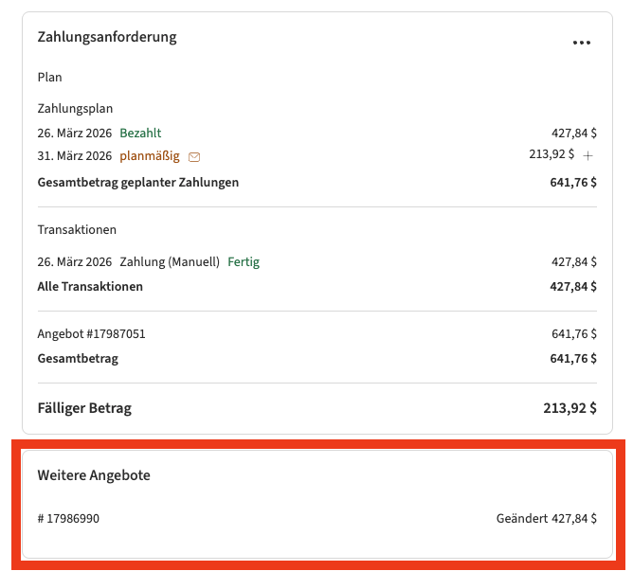Open the other offer # 17986990

[x=68, y=518]
